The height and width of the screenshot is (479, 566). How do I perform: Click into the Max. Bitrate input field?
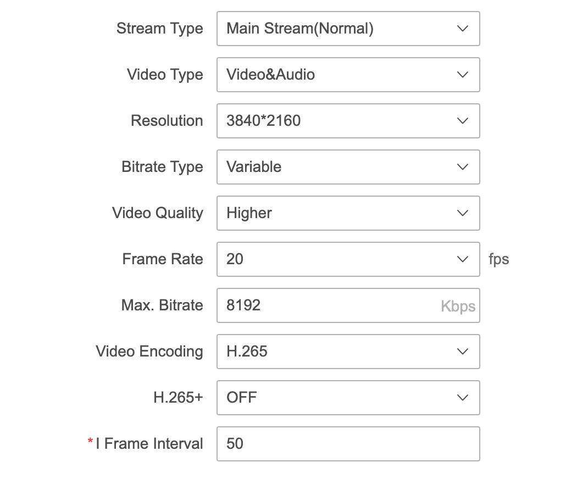[330, 305]
